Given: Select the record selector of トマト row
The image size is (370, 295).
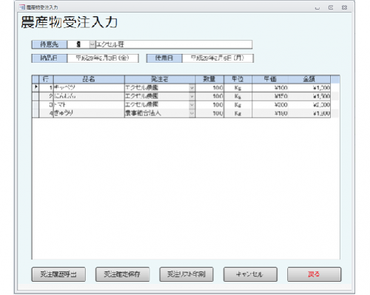Looking at the screenshot, I should (36, 105).
